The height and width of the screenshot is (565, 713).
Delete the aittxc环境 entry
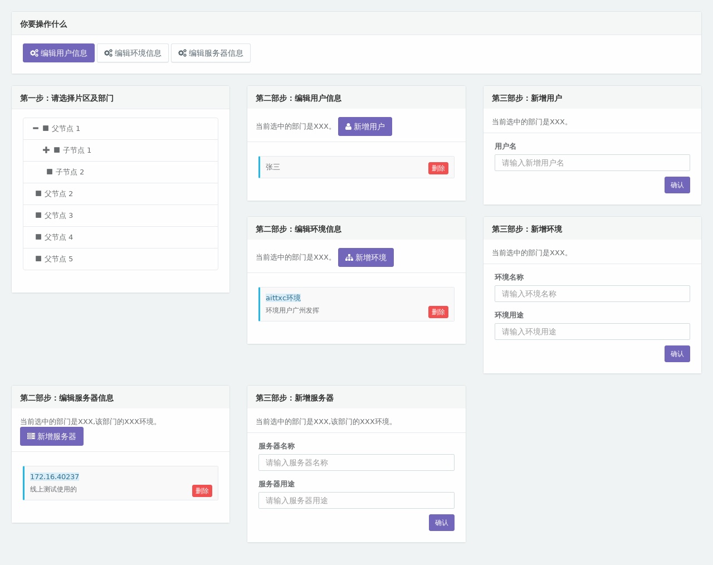438,312
